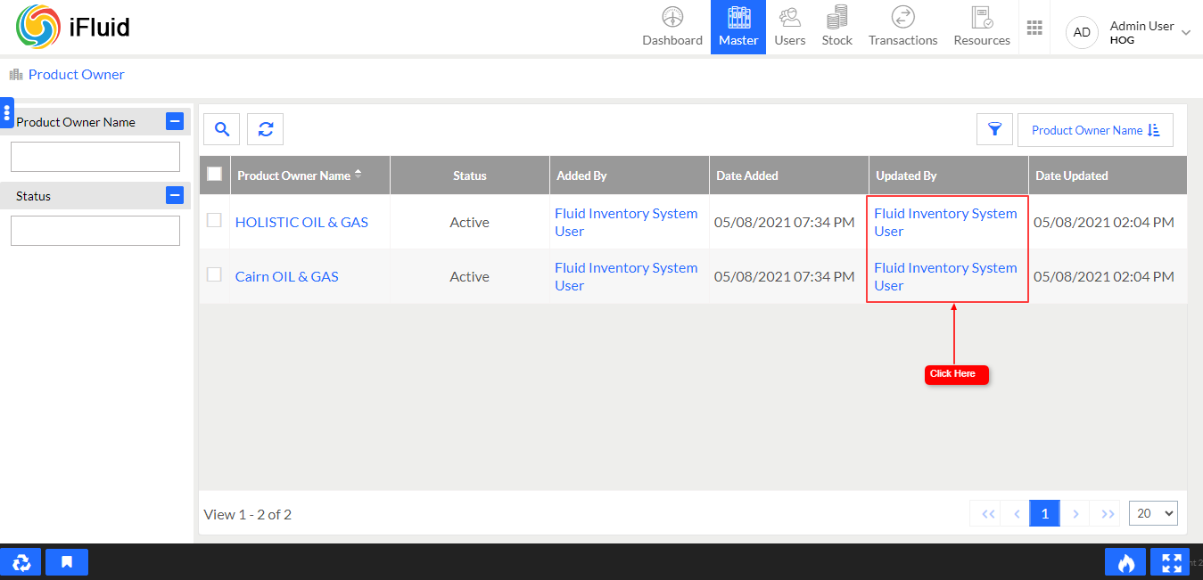Open the apps grid icon

1034,28
